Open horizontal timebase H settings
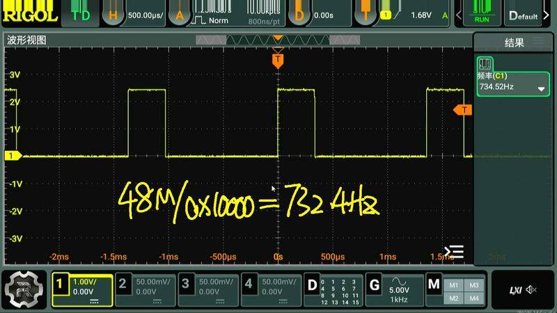The image size is (557, 313). point(113,15)
